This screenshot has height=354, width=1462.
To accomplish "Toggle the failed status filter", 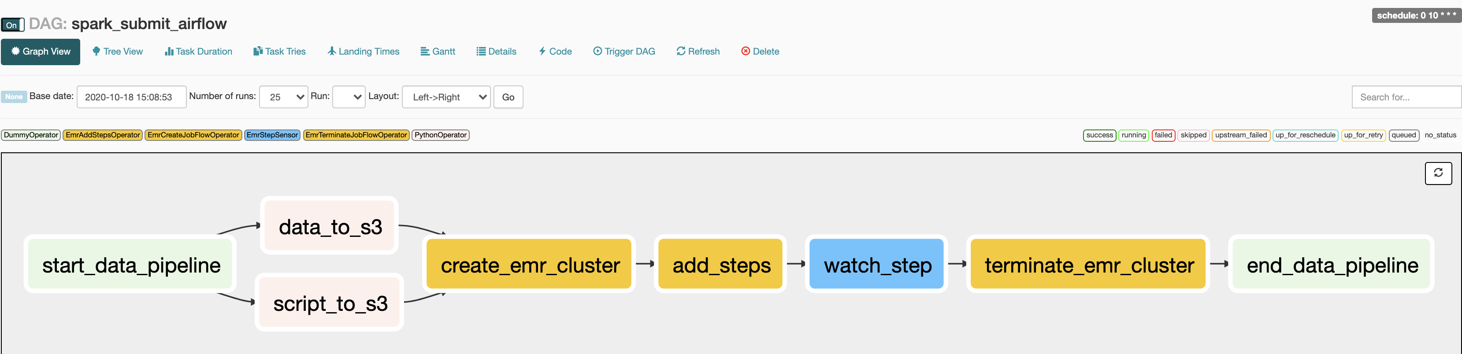I will pyautogui.click(x=1163, y=135).
